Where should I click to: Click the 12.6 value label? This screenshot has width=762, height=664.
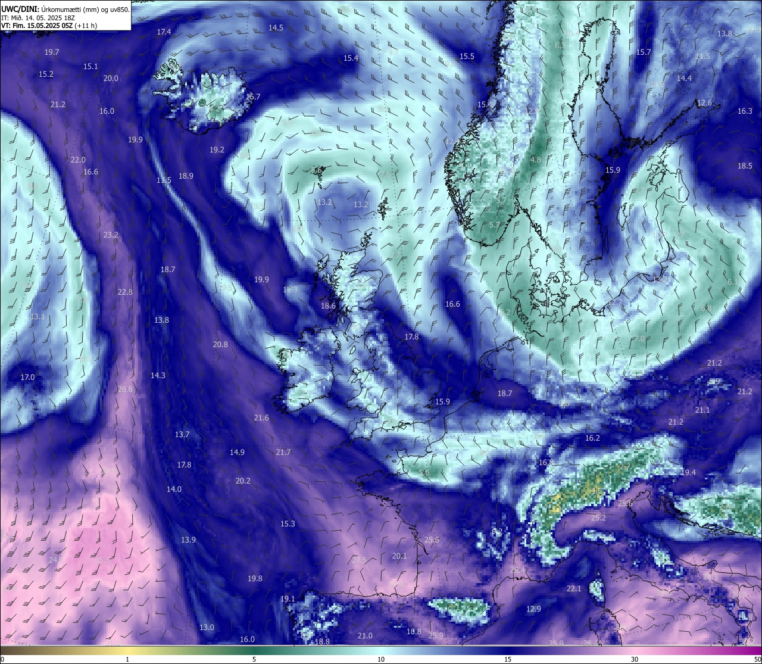(x=704, y=103)
